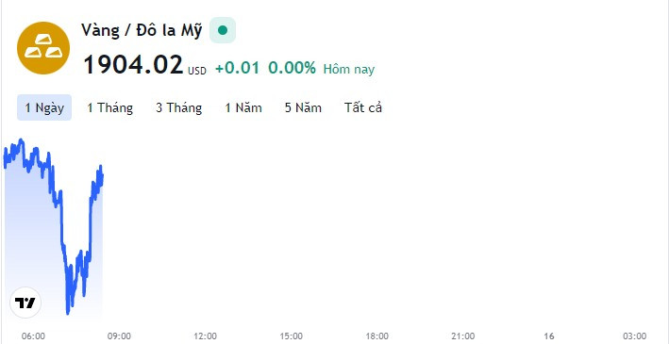Image resolution: width=669 pixels, height=344 pixels.
Task: Click the chart's lowest price dip
Action: (x=67, y=313)
